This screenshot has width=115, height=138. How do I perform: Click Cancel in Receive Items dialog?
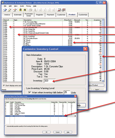point(57,132)
